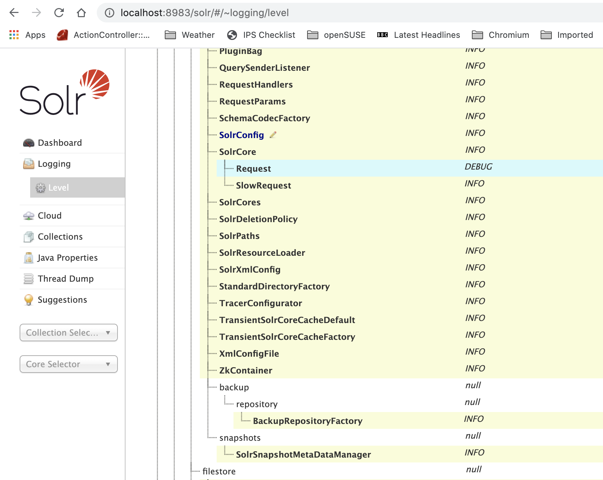Open the Cloud menu item
The image size is (603, 480).
72,215
